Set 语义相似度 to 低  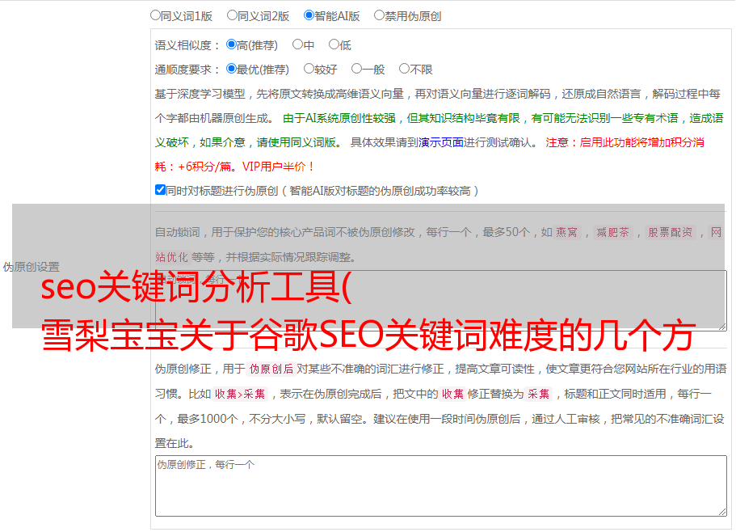(334, 44)
